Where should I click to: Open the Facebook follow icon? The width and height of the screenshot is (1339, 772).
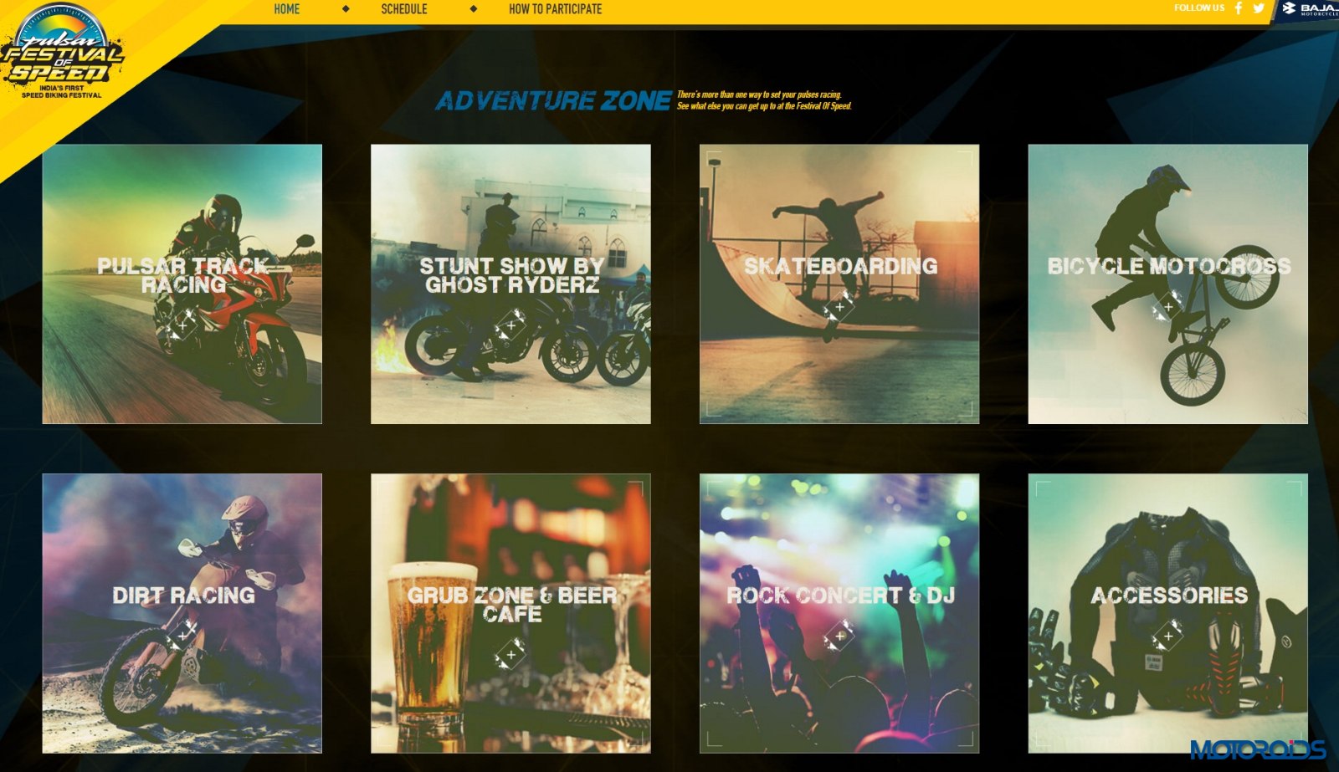(1239, 8)
